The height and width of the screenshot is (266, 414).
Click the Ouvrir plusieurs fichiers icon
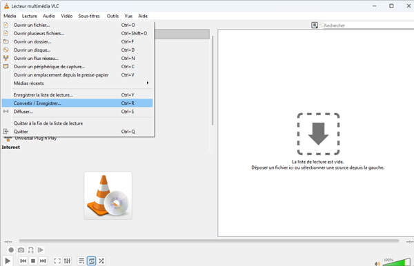(x=6, y=33)
